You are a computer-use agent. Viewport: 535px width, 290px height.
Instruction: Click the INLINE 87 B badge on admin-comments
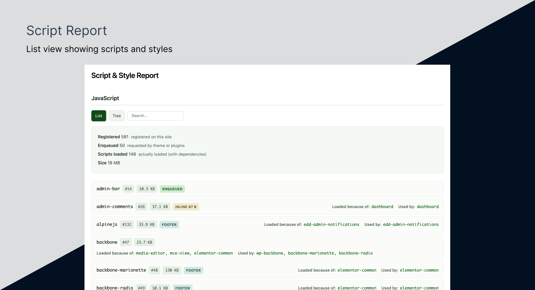click(186, 206)
